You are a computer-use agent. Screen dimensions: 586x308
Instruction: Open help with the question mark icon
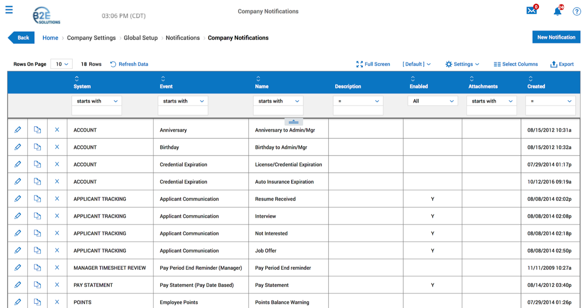577,12
